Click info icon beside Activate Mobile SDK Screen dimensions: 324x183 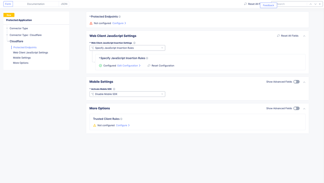tap(114, 89)
